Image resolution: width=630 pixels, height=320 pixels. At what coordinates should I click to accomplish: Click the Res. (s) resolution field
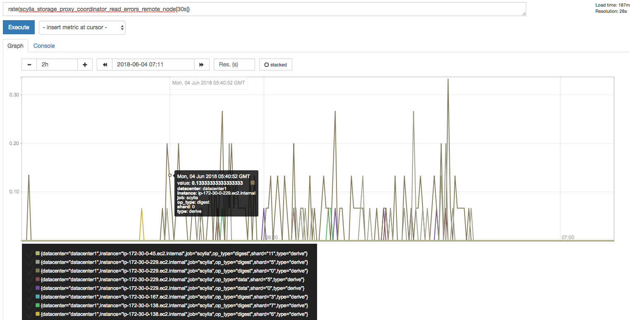234,64
